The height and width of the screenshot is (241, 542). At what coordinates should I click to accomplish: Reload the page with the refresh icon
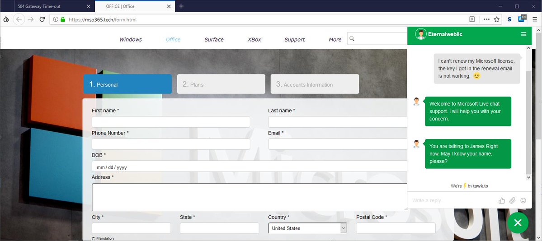42,19
